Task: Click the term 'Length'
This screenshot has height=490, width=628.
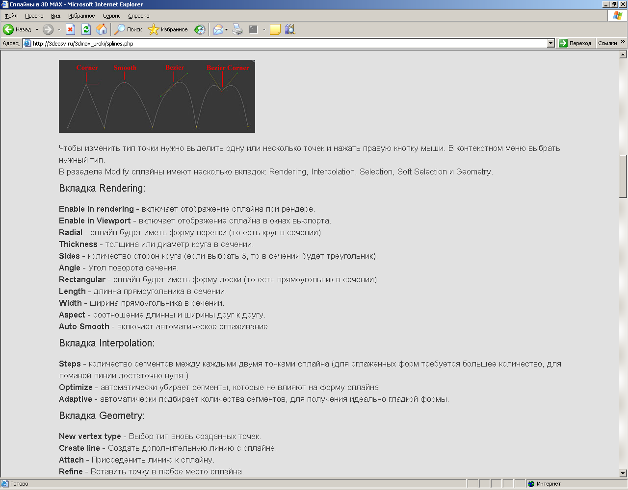Action: coord(72,292)
